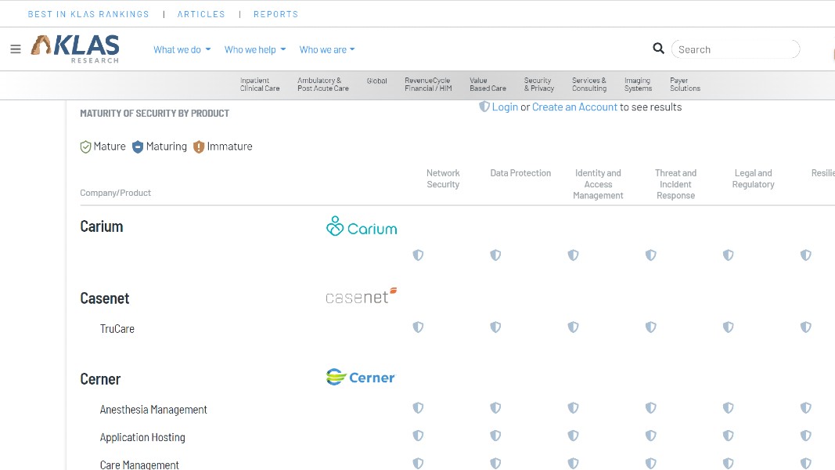The width and height of the screenshot is (835, 470).
Task: Click TruCare Network Security shield
Action: [418, 327]
